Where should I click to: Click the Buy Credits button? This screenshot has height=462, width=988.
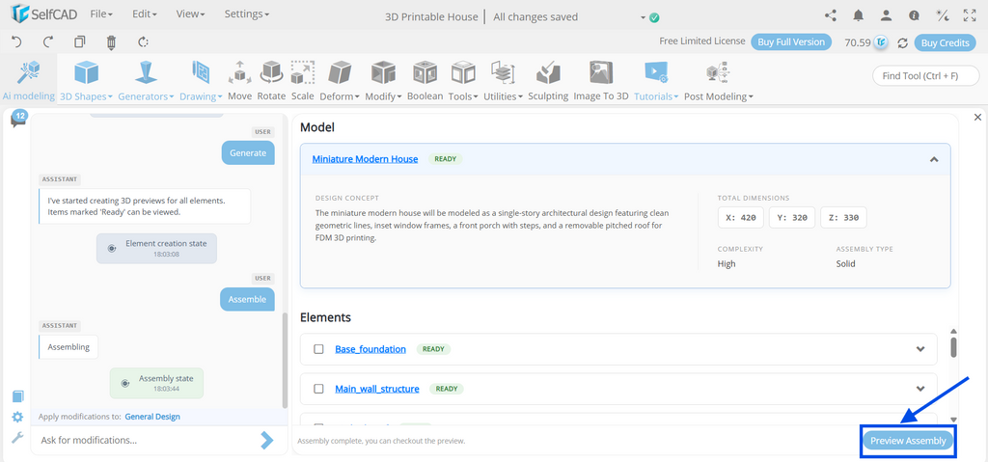[945, 42]
